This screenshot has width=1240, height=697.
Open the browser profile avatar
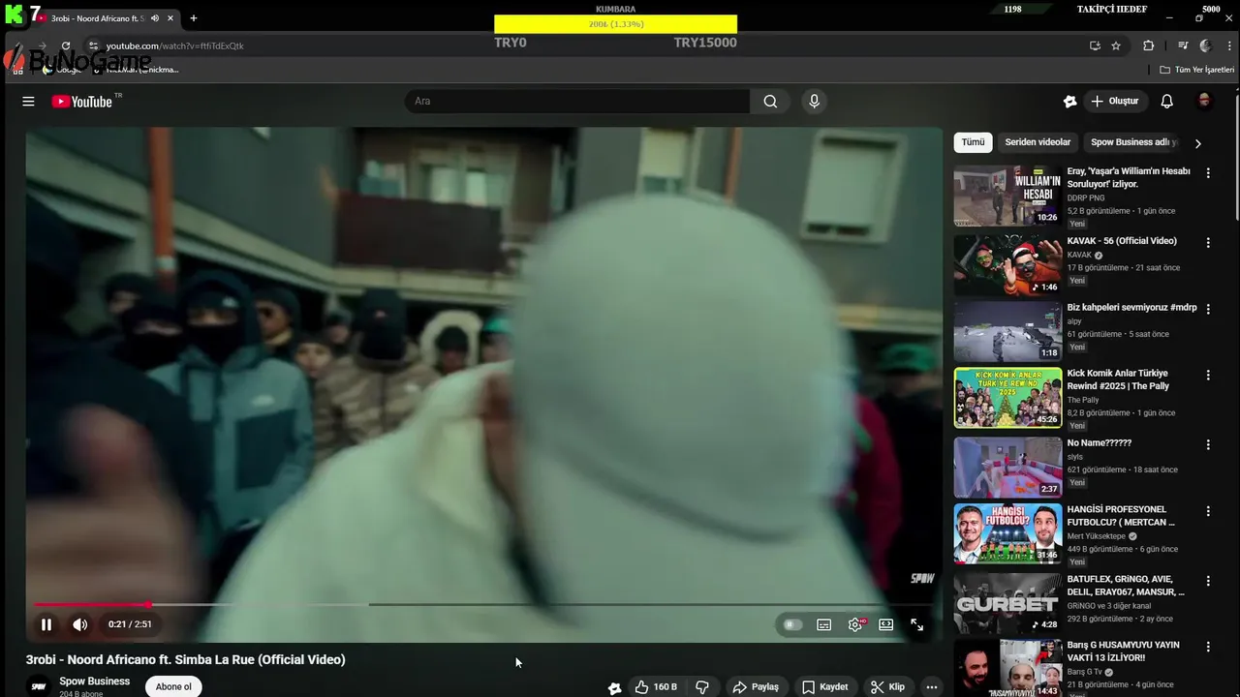pyautogui.click(x=1205, y=45)
